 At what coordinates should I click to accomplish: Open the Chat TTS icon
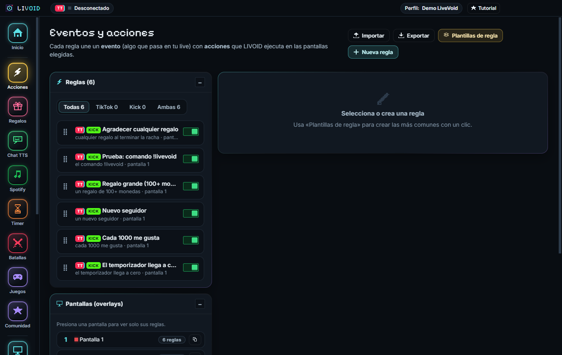point(18,141)
